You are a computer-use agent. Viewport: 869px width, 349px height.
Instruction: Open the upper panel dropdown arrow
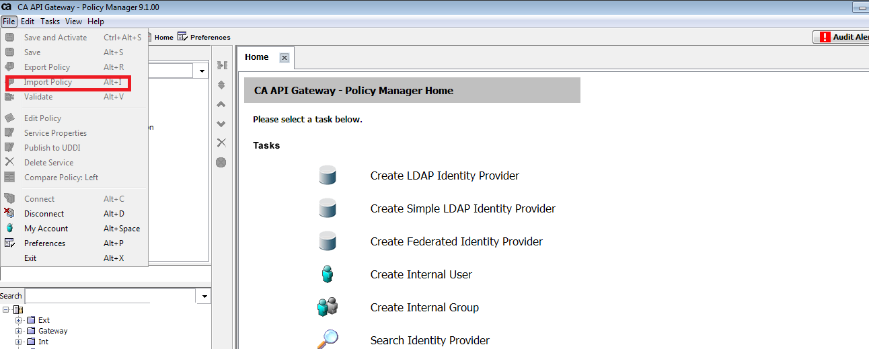click(x=202, y=71)
